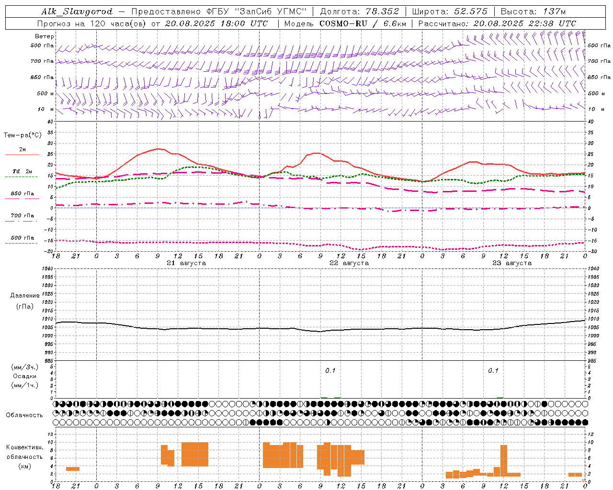Click the 'Ветер' wind panel label

(45, 36)
